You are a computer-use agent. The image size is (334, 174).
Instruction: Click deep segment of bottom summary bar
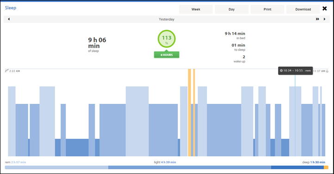[x=297, y=168]
